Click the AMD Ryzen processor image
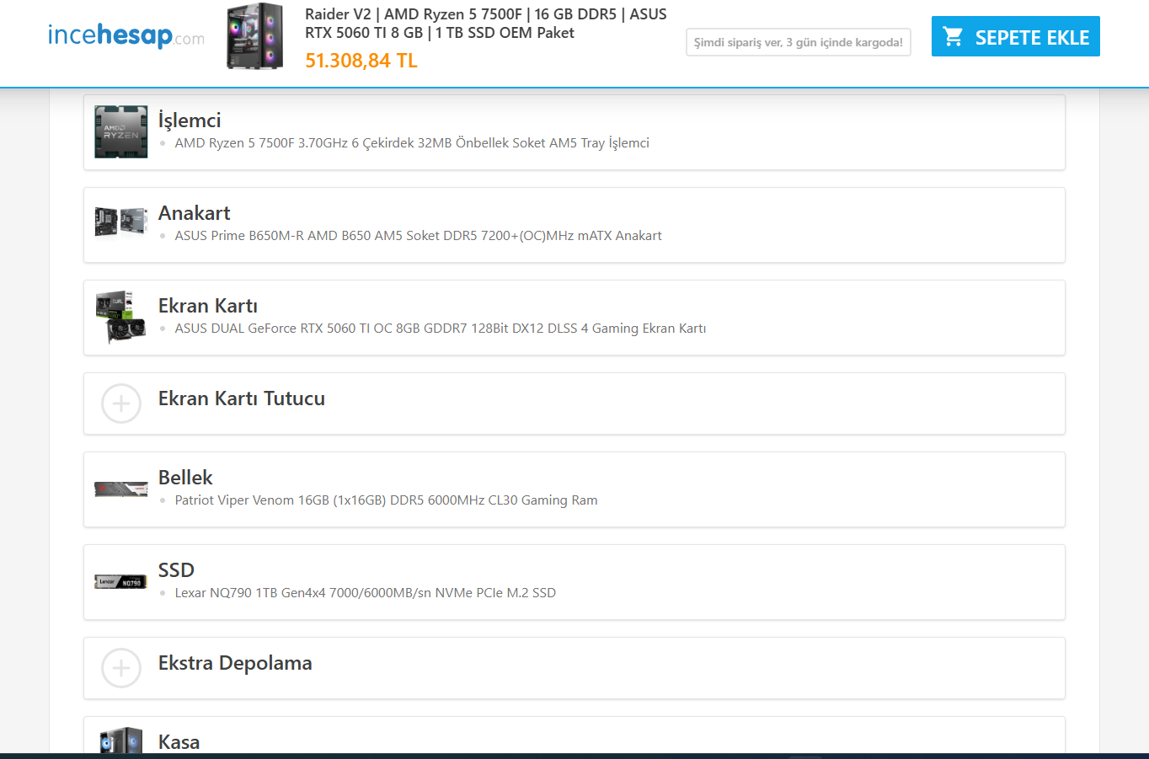Viewport: 1149px width, 759px height. tap(120, 131)
